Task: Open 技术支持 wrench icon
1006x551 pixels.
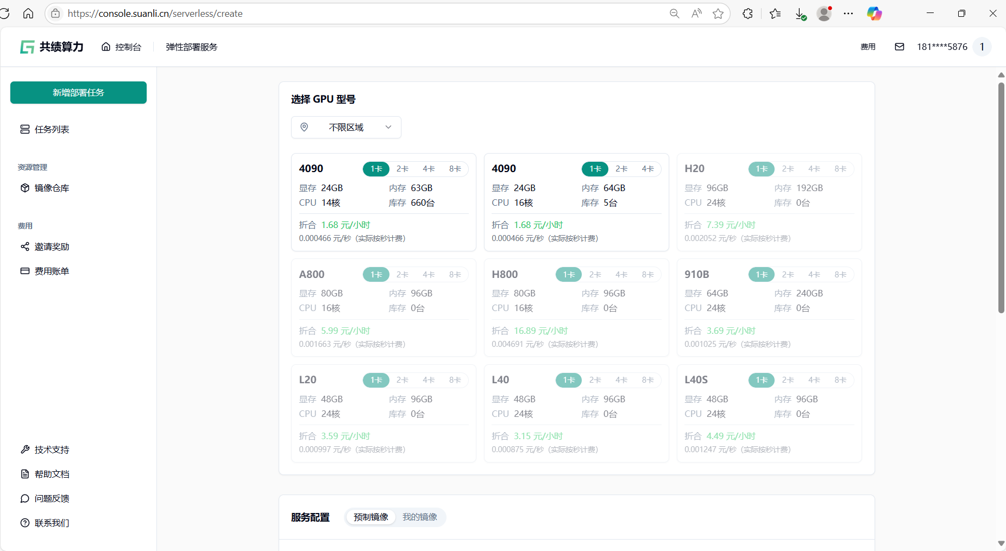Action: point(25,449)
